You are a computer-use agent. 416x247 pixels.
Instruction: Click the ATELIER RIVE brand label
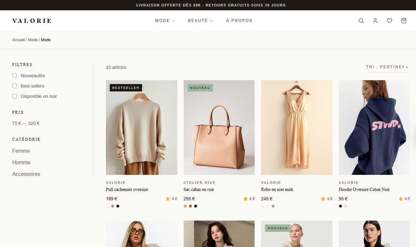point(199,183)
